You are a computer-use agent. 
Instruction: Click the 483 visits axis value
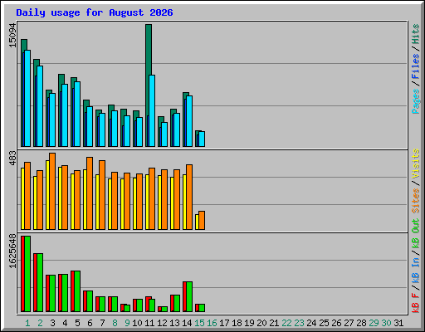[13, 158]
